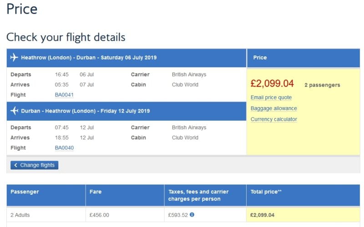Click the chevron on Change flights button
Viewport: 364px width, 227px height.
(x=16, y=165)
